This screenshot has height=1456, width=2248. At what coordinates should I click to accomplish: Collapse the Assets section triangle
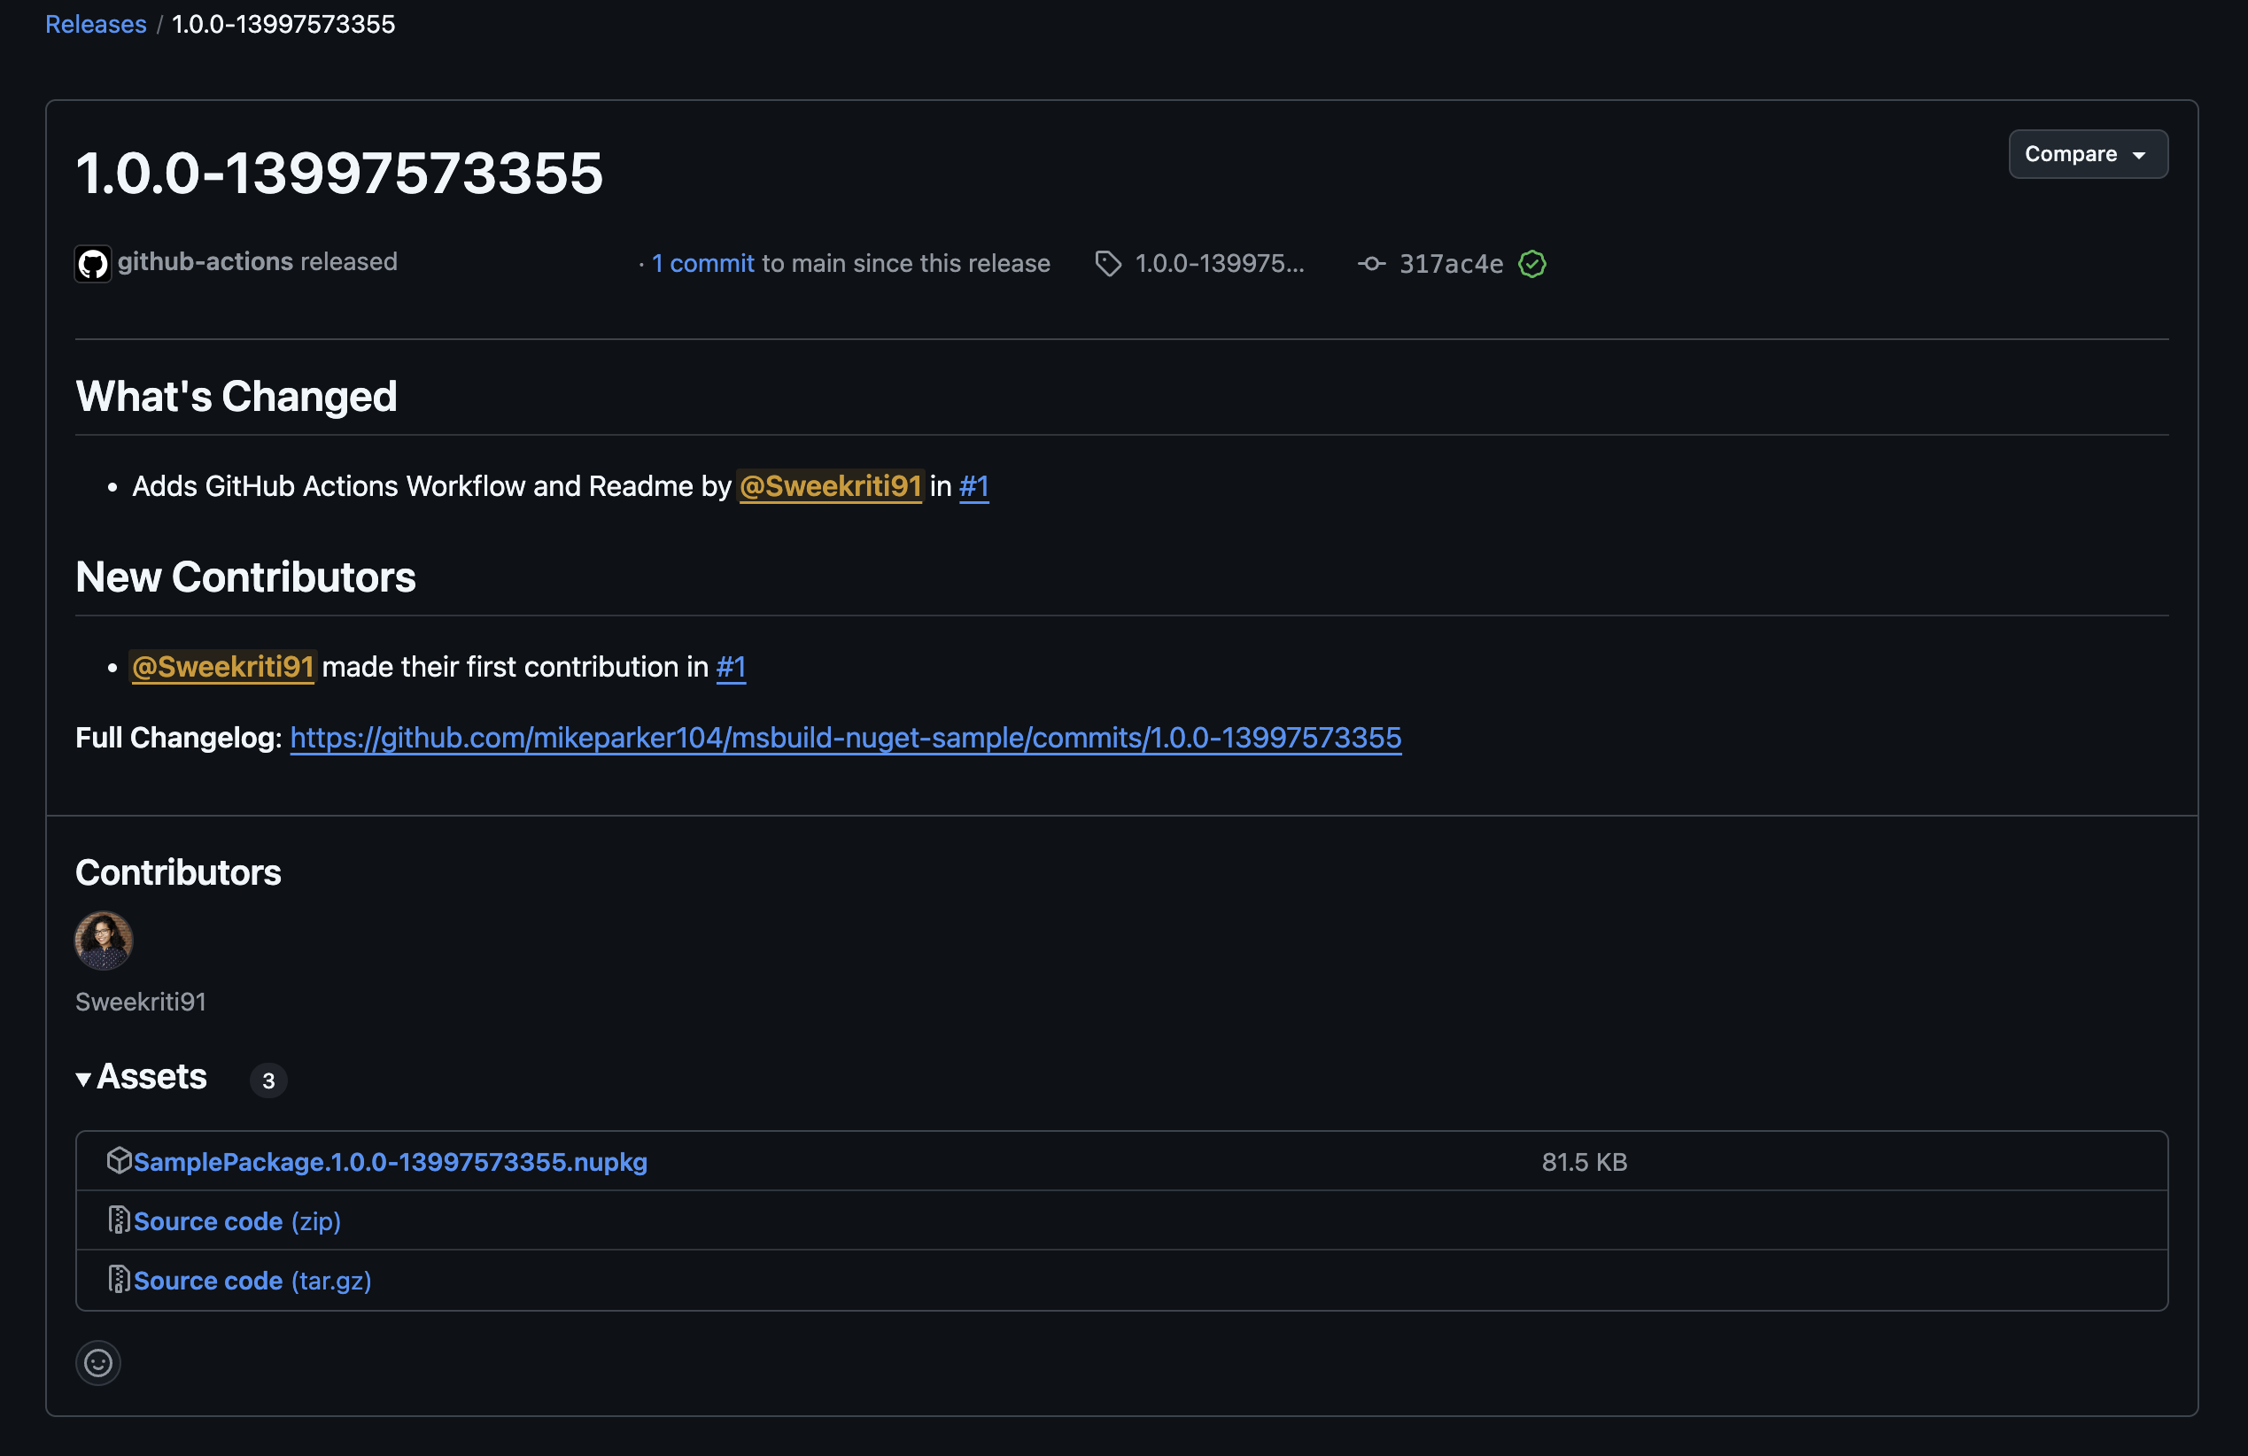pos(83,1079)
